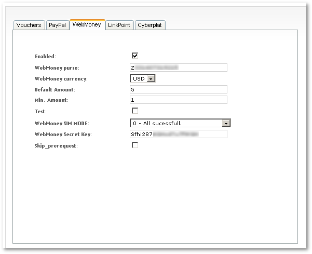Click the "Default Amount:" label

(x=55, y=90)
